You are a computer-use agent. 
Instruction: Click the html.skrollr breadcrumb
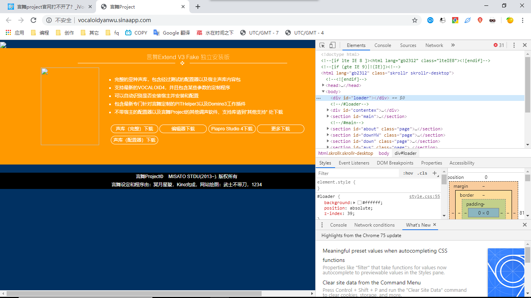pos(346,153)
